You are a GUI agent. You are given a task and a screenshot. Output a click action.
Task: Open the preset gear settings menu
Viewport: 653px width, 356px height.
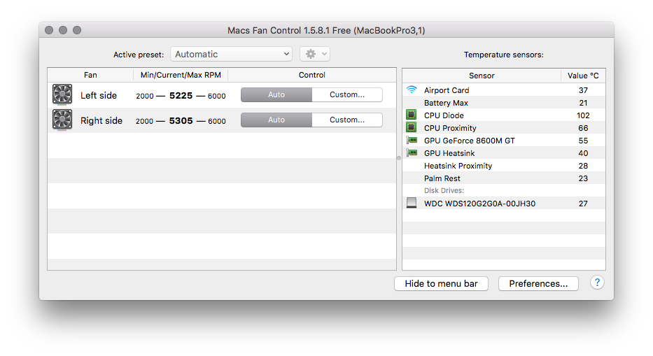click(315, 54)
